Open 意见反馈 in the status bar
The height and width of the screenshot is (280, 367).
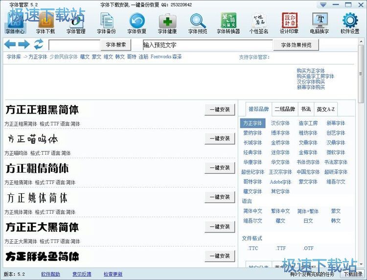82,274
